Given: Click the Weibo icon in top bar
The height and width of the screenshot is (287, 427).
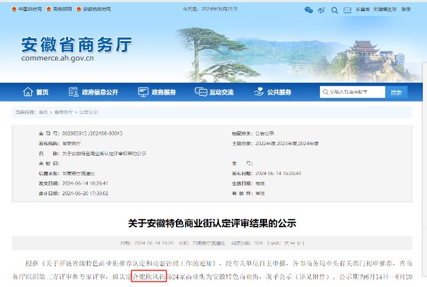Looking at the screenshot, I should click(322, 10).
